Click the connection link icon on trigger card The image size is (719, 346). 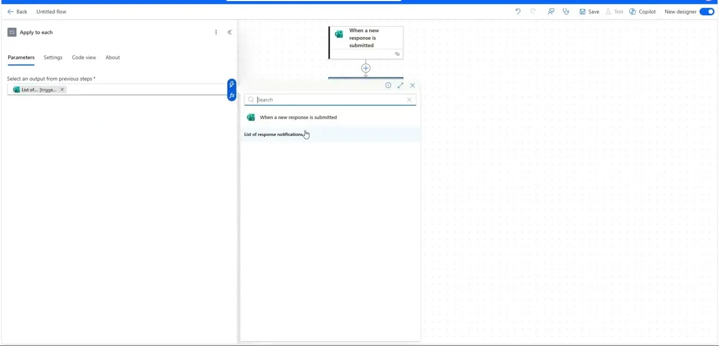(x=397, y=54)
